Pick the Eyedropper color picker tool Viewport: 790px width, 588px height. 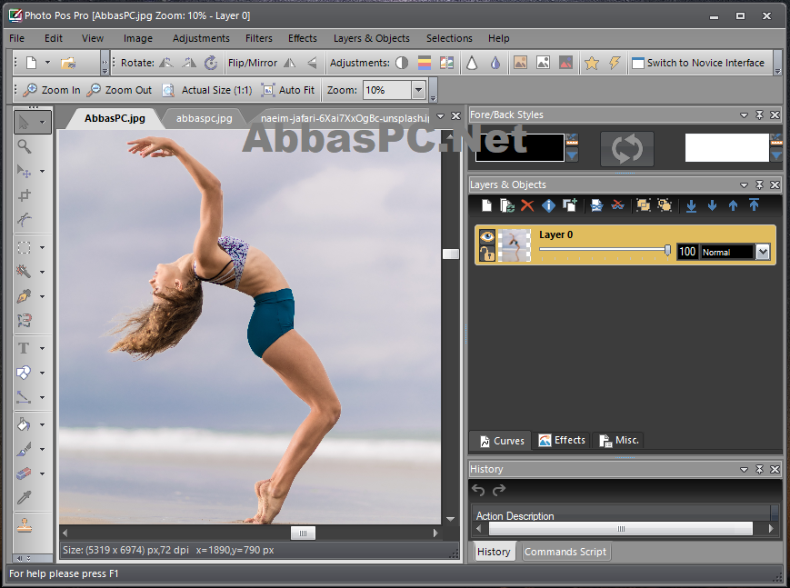click(x=24, y=498)
